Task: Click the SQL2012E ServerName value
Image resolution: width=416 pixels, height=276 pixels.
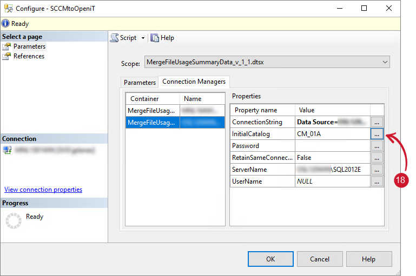Action: [x=333, y=170]
